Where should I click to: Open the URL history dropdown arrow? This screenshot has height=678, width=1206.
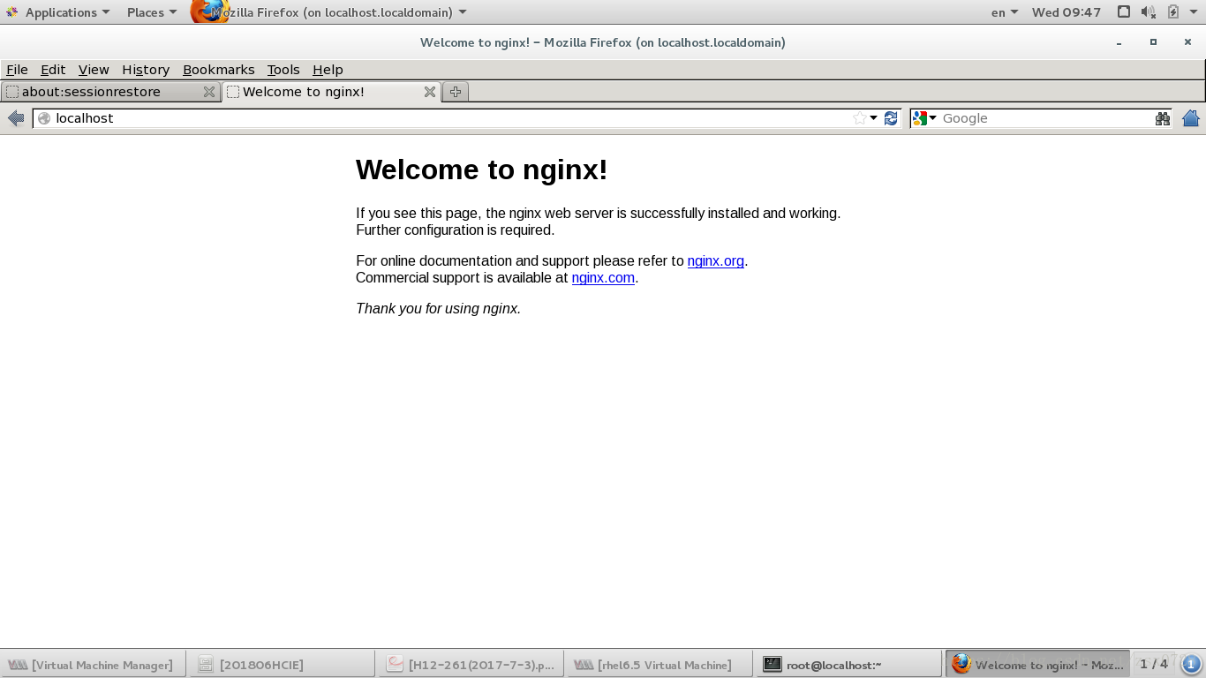(x=874, y=118)
